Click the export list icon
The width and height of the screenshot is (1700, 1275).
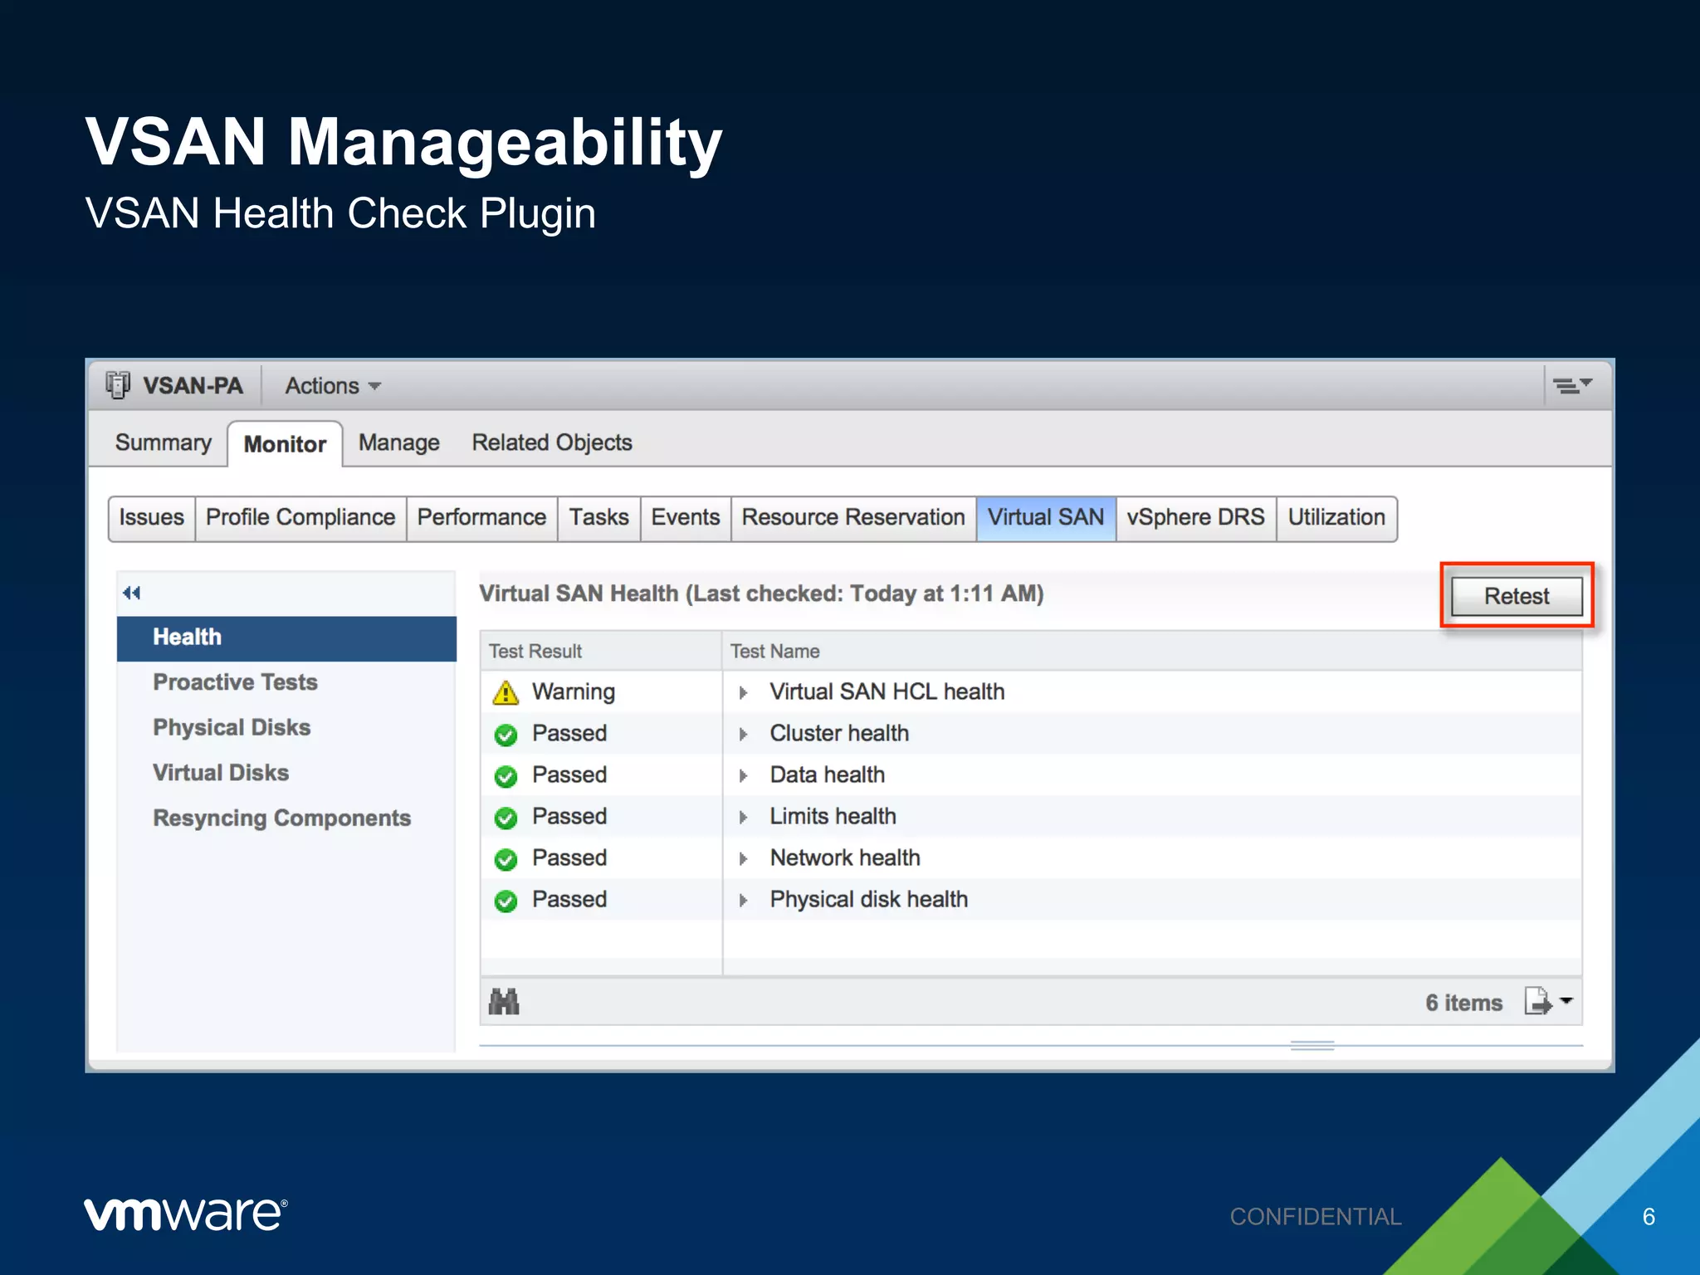click(1537, 1001)
